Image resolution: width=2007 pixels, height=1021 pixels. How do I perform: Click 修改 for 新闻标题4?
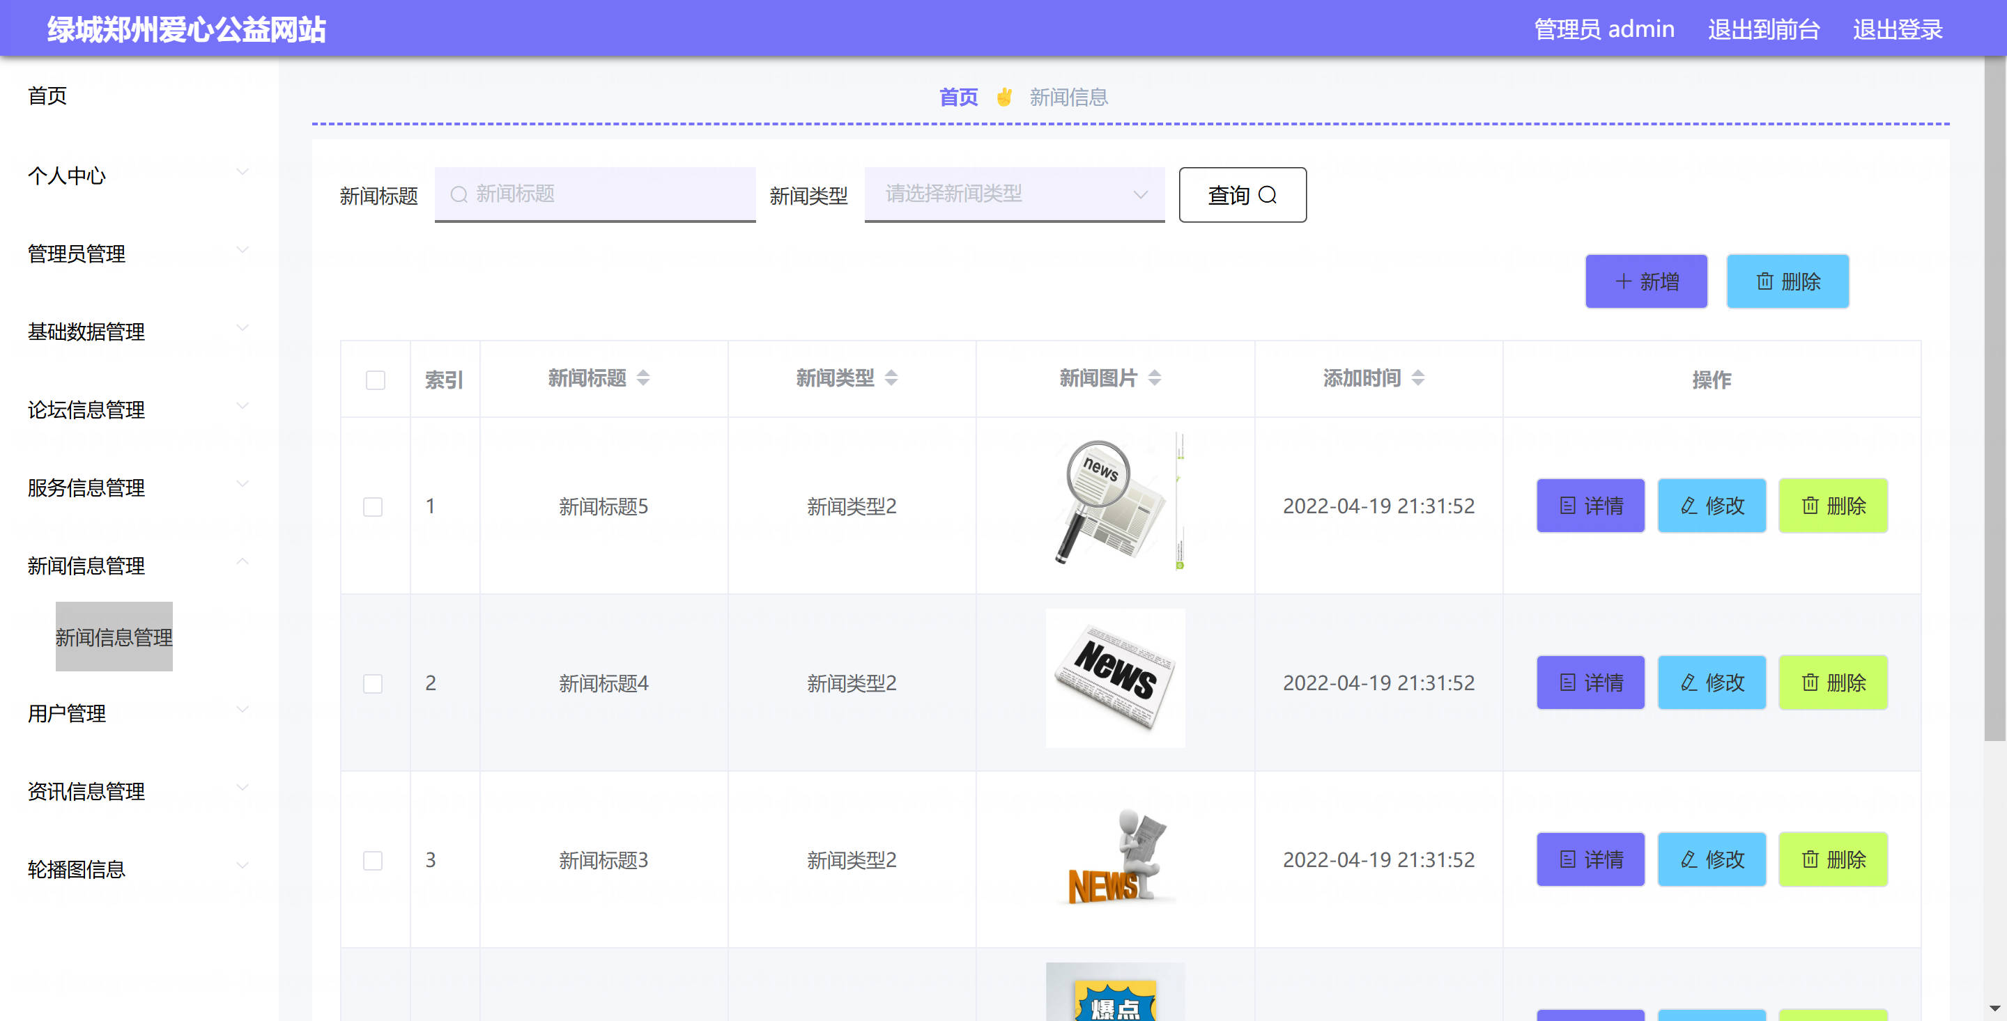point(1711,683)
